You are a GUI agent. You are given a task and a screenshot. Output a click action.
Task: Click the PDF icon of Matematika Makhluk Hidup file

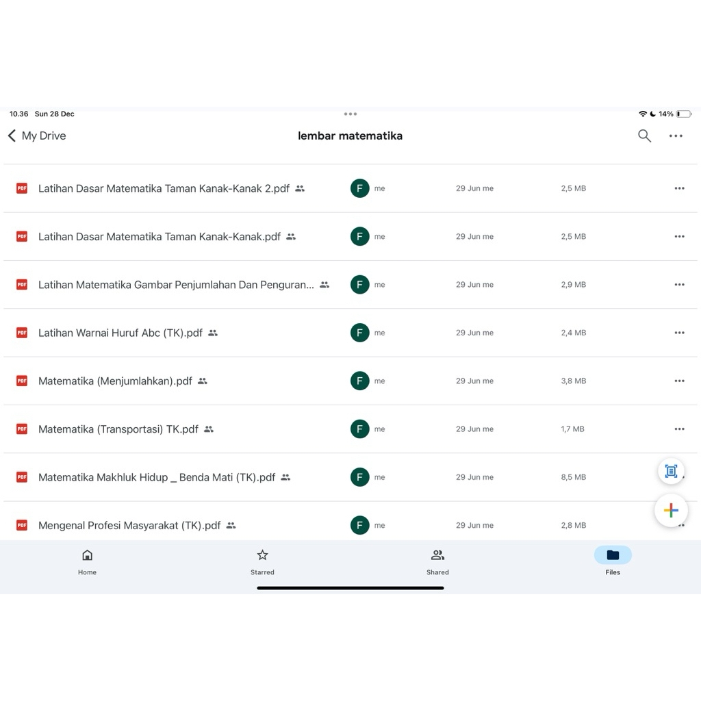click(x=22, y=477)
